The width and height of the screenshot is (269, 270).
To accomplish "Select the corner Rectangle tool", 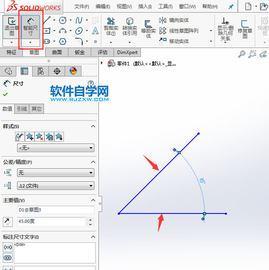I will coord(47,31).
